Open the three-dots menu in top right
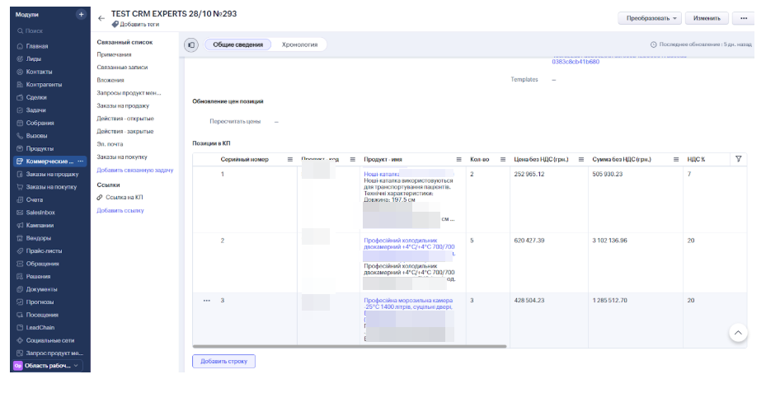This screenshot has width=766, height=393. 744,18
